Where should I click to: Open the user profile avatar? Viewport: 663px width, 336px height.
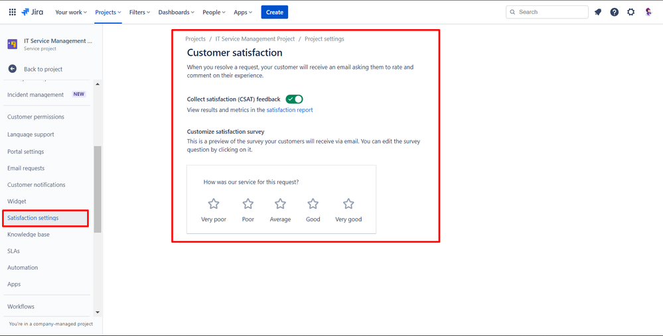click(x=648, y=12)
